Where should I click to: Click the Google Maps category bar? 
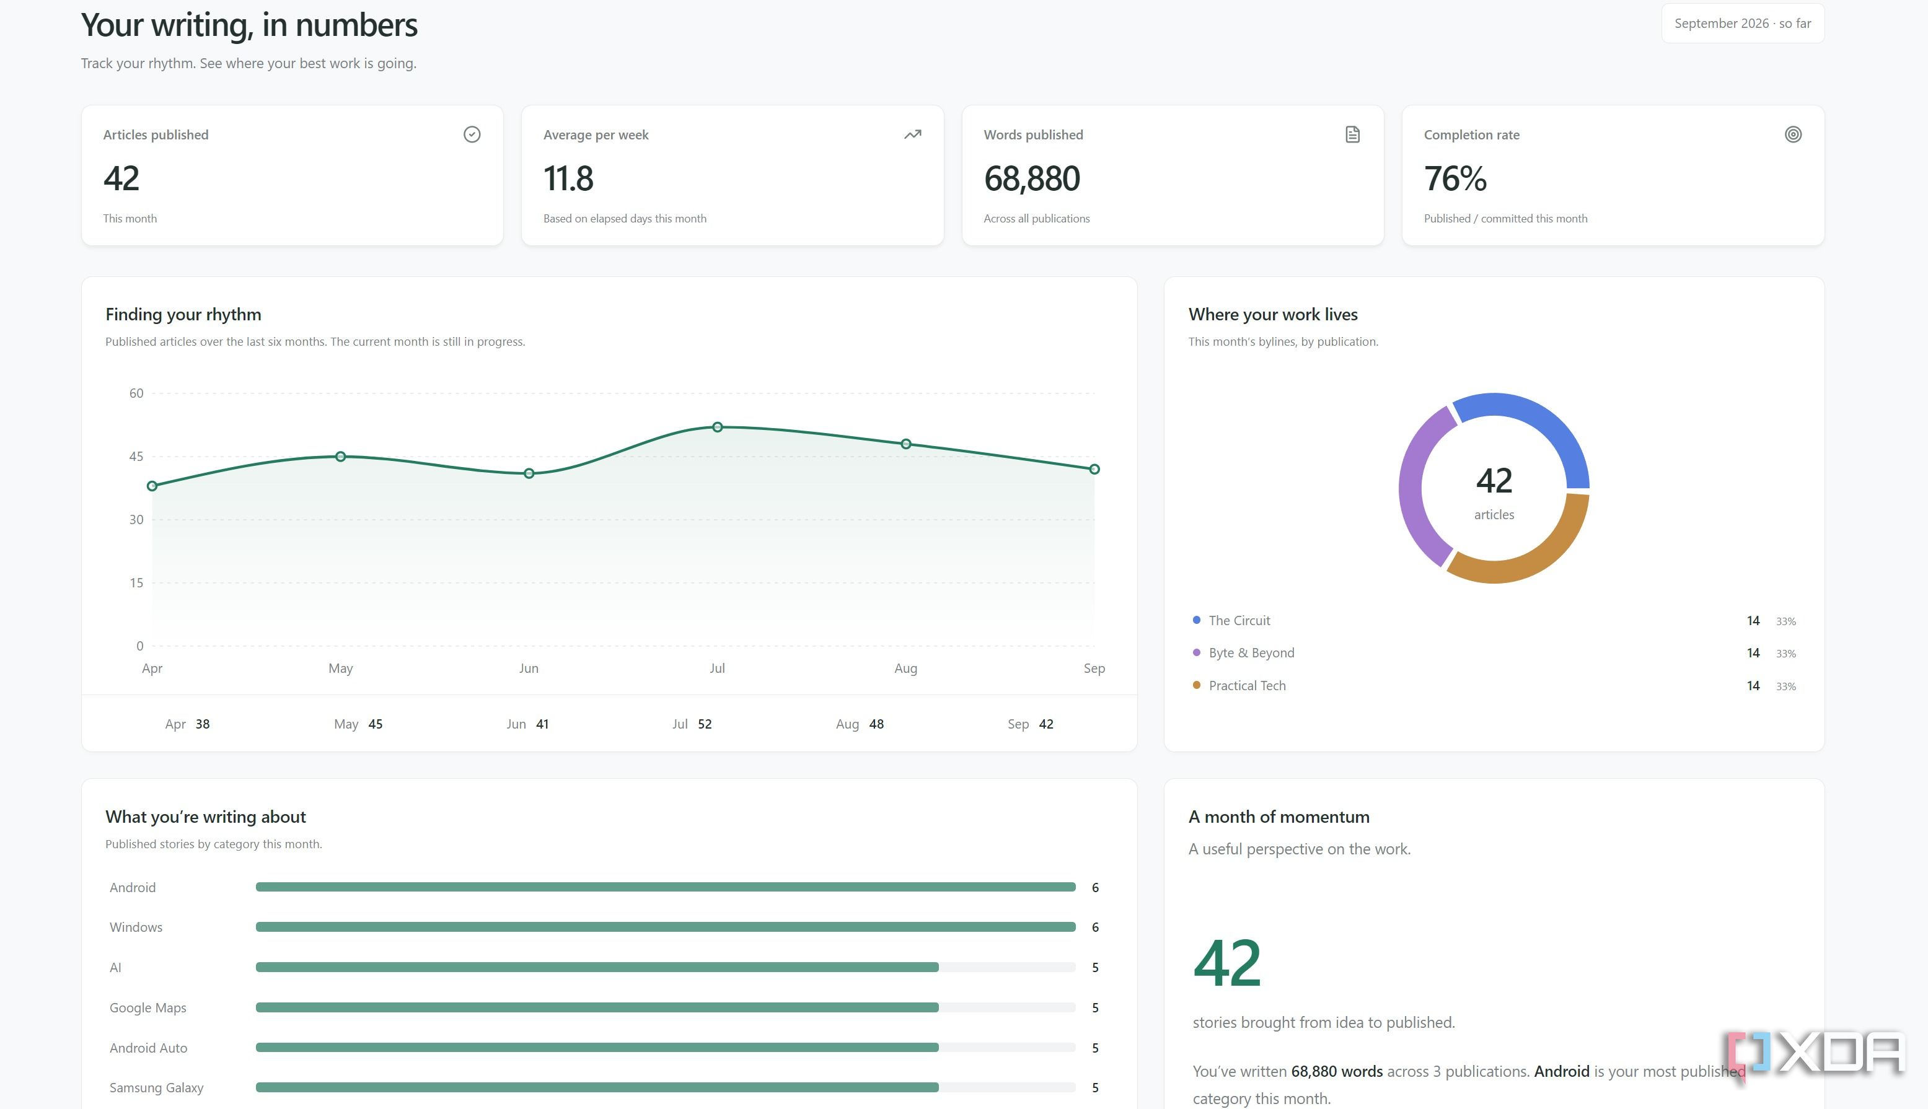point(665,1007)
